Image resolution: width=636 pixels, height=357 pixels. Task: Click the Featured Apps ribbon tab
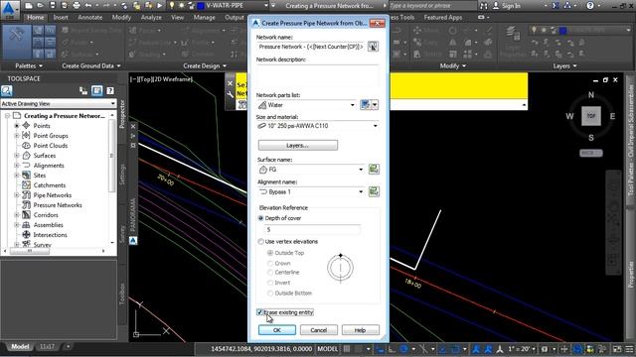point(443,18)
